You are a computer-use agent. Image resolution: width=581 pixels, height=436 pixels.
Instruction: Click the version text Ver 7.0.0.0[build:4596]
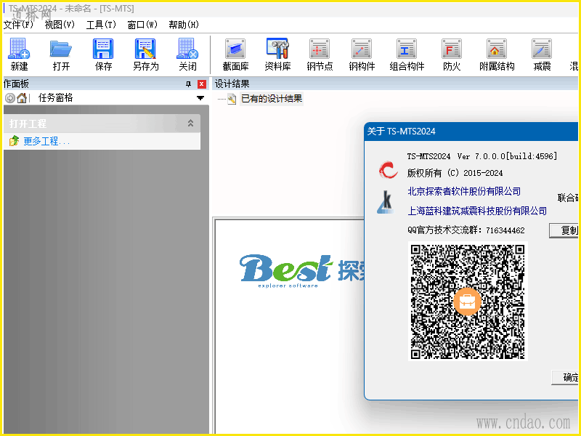507,156
